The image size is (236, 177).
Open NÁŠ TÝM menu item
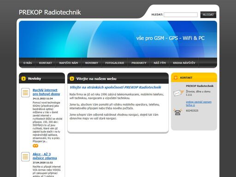pyautogui.click(x=159, y=63)
